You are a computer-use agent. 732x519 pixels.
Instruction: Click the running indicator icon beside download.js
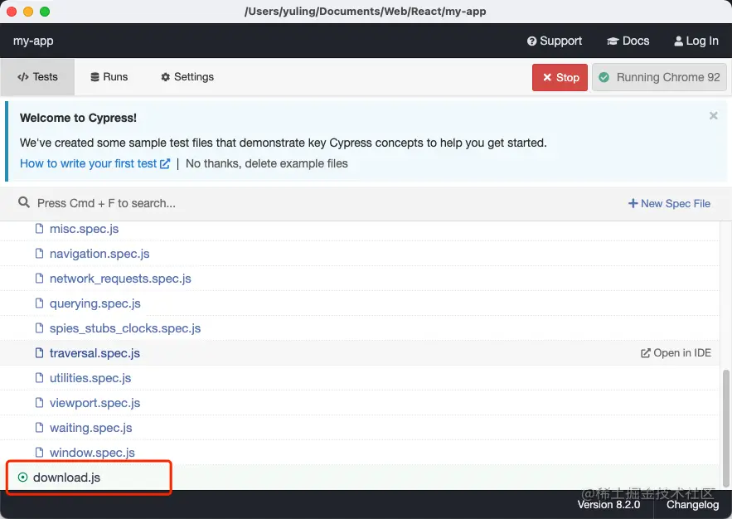pos(22,478)
